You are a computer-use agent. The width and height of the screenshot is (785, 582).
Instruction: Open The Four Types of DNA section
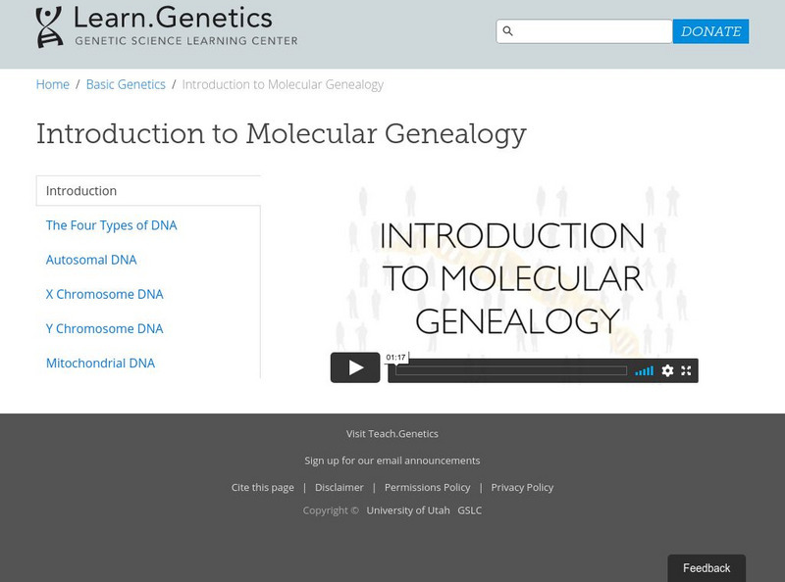[x=112, y=225]
